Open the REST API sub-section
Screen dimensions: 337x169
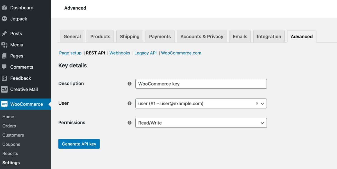point(95,53)
